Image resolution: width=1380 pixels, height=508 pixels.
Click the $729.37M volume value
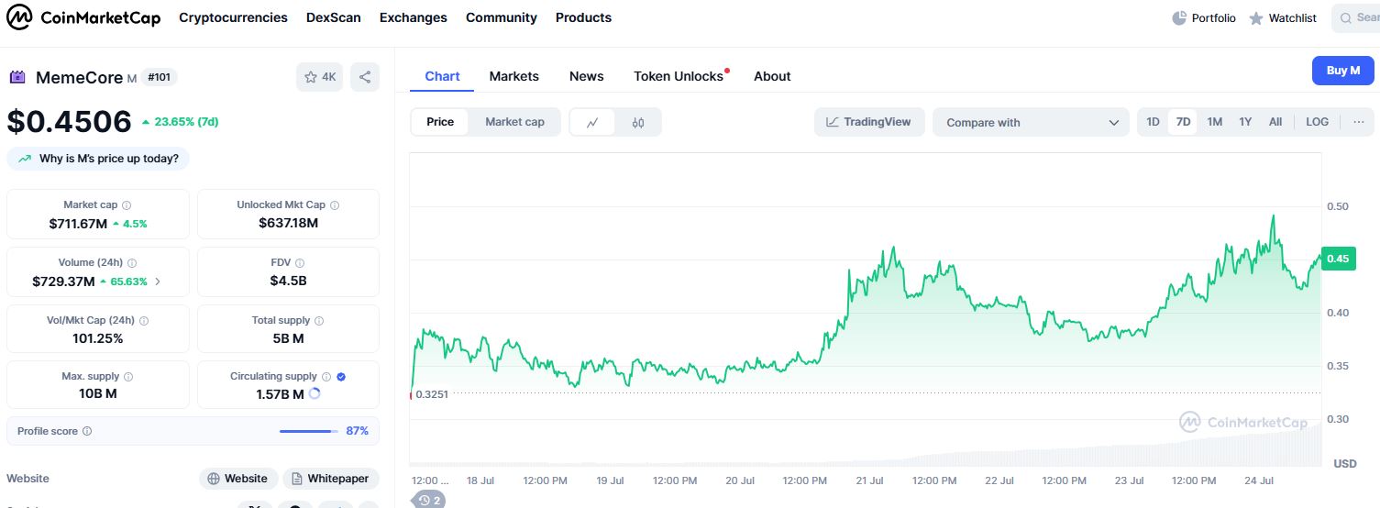[63, 282]
